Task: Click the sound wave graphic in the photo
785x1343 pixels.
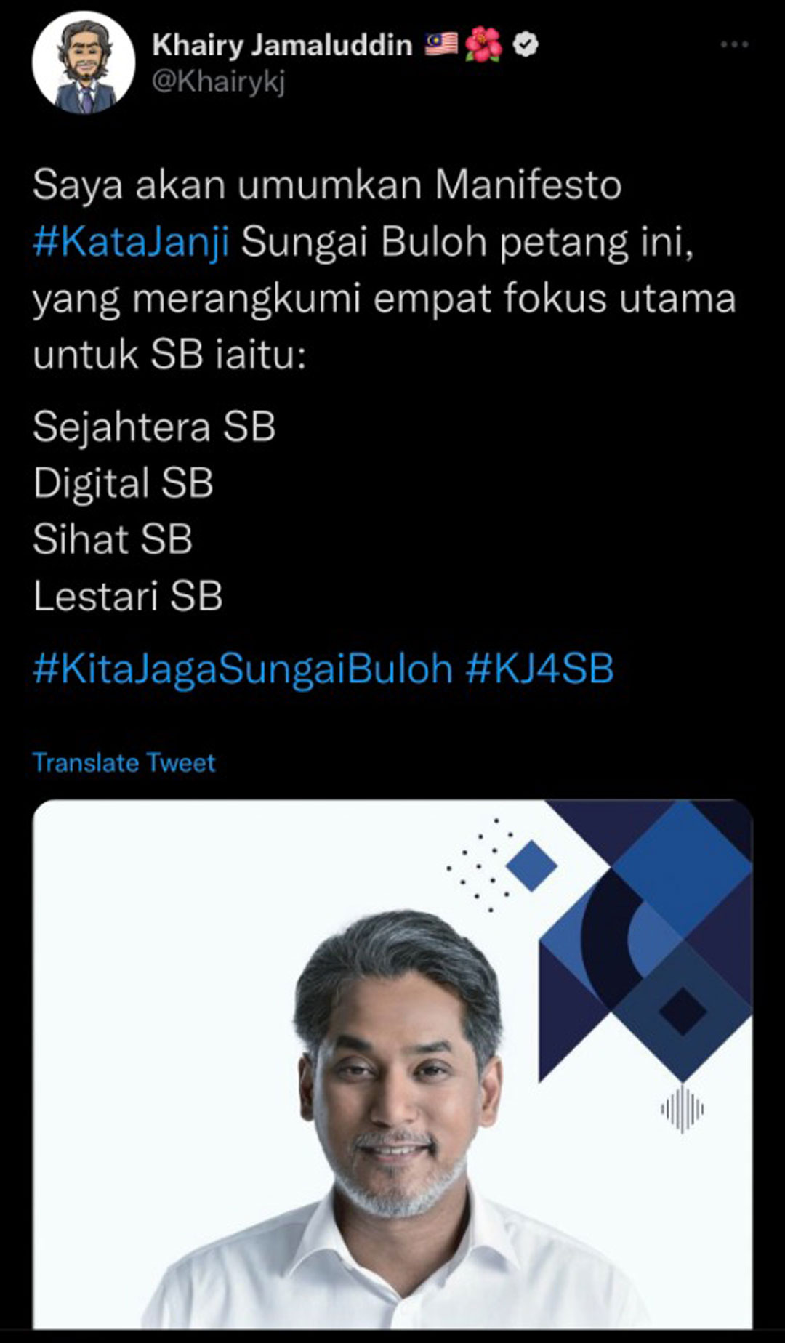Action: [x=682, y=1108]
